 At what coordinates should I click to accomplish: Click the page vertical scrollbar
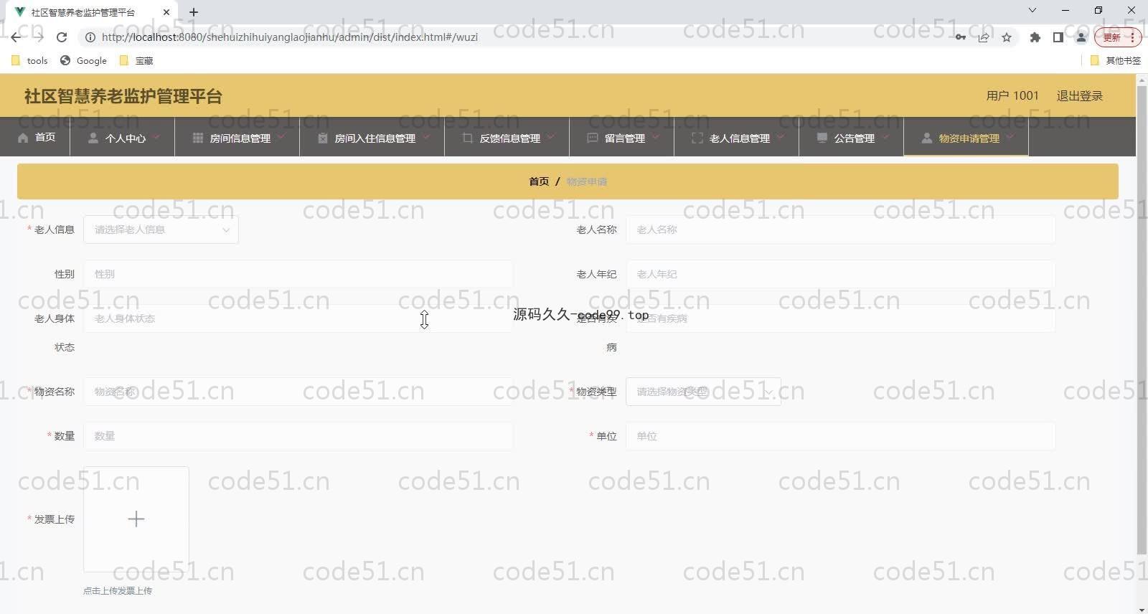tap(1142, 319)
